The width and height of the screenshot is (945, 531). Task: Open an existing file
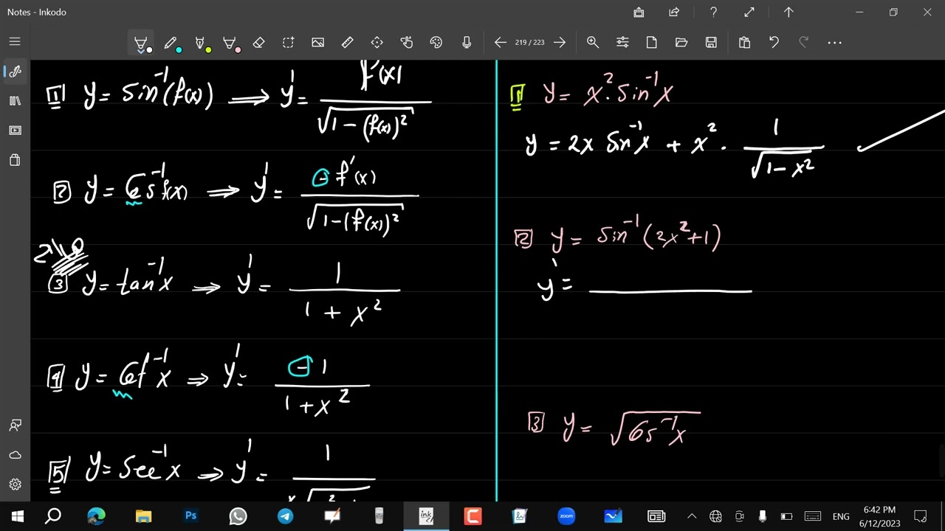681,43
